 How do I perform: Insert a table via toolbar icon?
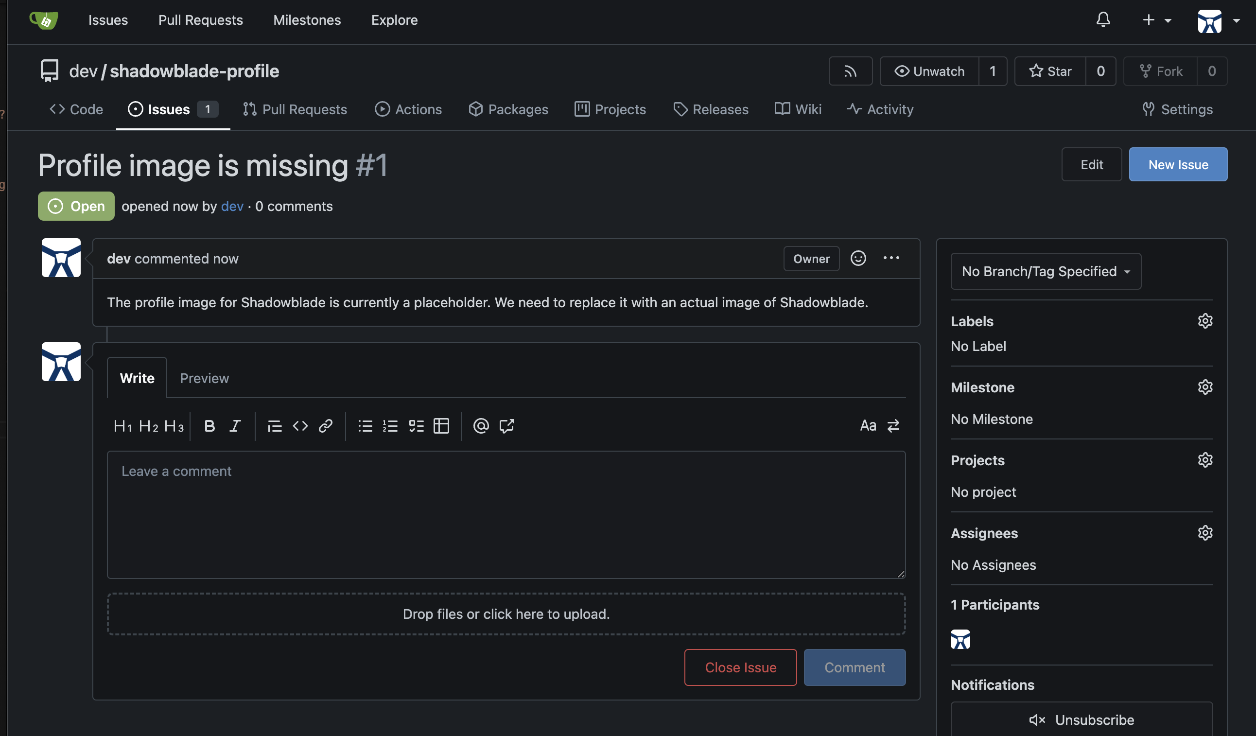pos(441,426)
